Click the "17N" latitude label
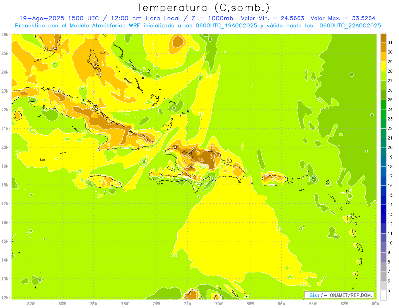This screenshot has width=399, height=308. click(x=5, y=203)
